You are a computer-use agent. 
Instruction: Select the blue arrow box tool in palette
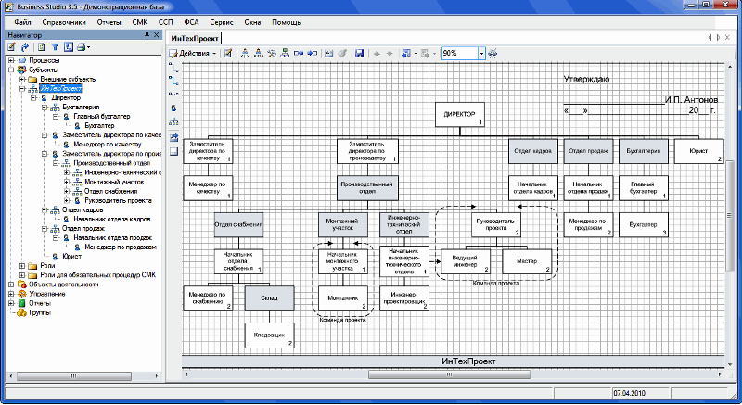coord(173,138)
